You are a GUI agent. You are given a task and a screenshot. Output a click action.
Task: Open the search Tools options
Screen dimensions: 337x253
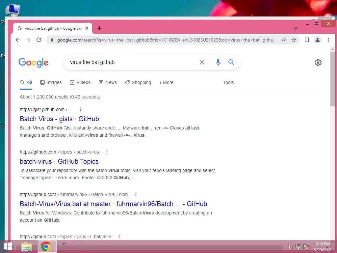coord(228,83)
